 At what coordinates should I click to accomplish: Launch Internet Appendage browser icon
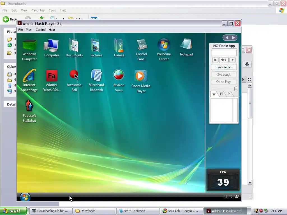point(29,80)
